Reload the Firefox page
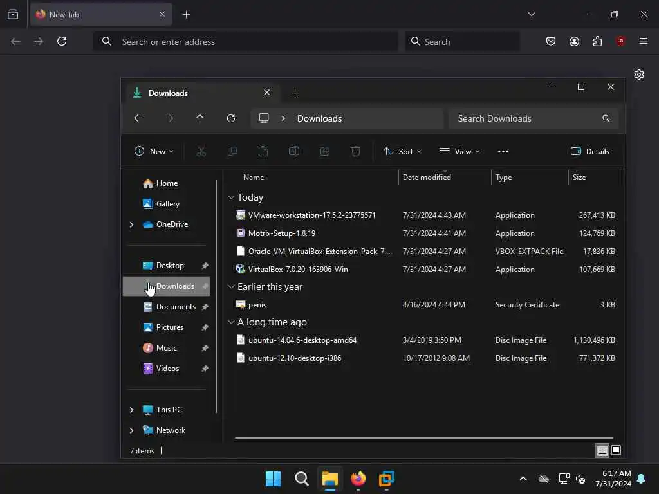659x494 pixels. coord(62,41)
